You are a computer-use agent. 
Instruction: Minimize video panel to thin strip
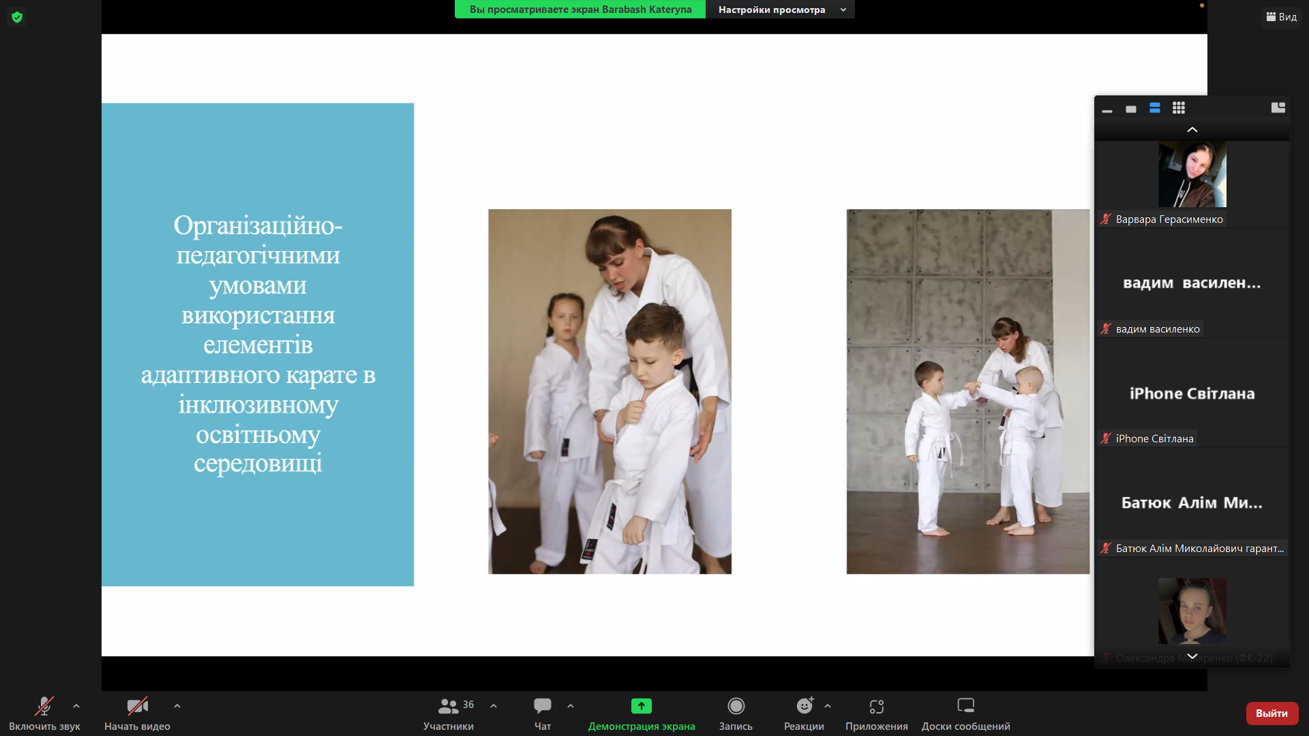1107,110
